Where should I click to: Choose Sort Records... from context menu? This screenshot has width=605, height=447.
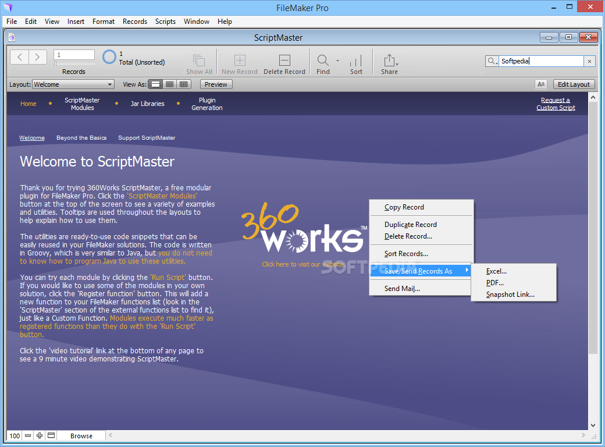(421, 254)
